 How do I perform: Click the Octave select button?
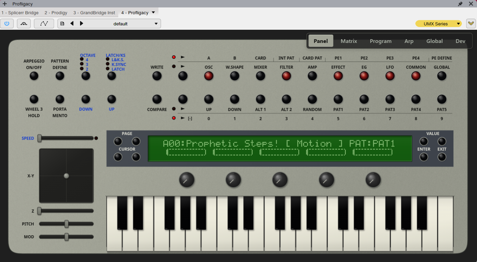[x=86, y=76]
